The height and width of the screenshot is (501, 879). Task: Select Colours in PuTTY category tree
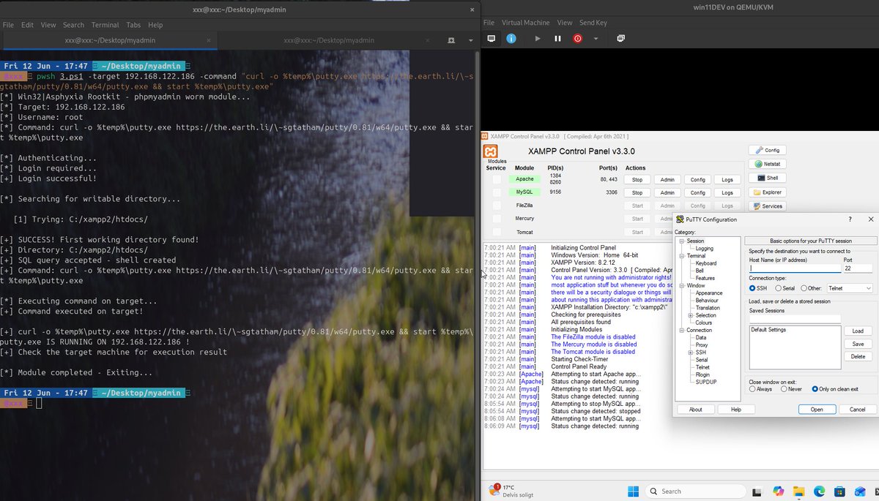(704, 323)
